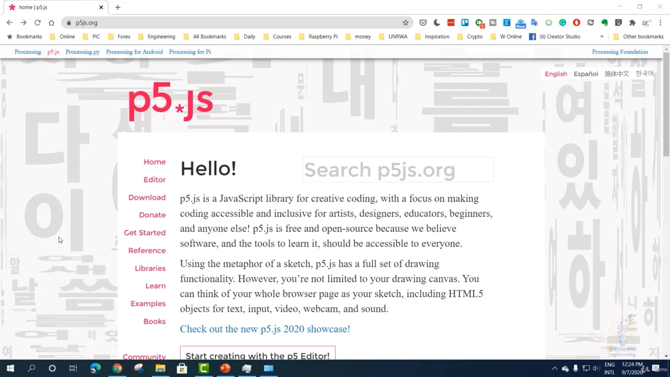Go to the Download page

147,197
